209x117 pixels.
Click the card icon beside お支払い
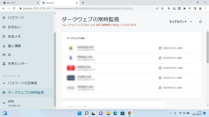[x=4, y=27]
